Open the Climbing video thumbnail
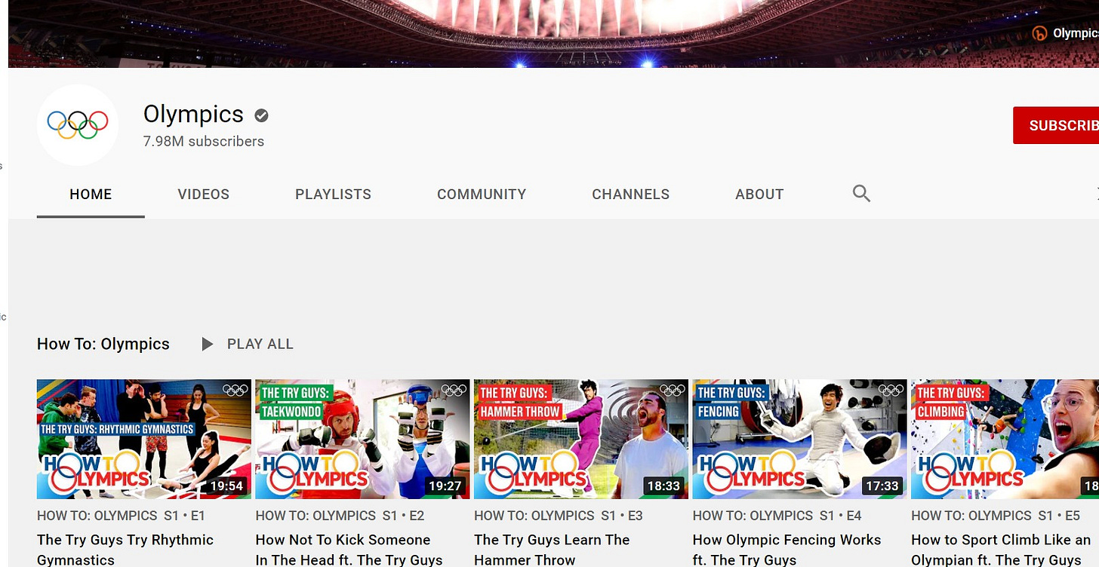The height and width of the screenshot is (567, 1099). [x=1005, y=439]
